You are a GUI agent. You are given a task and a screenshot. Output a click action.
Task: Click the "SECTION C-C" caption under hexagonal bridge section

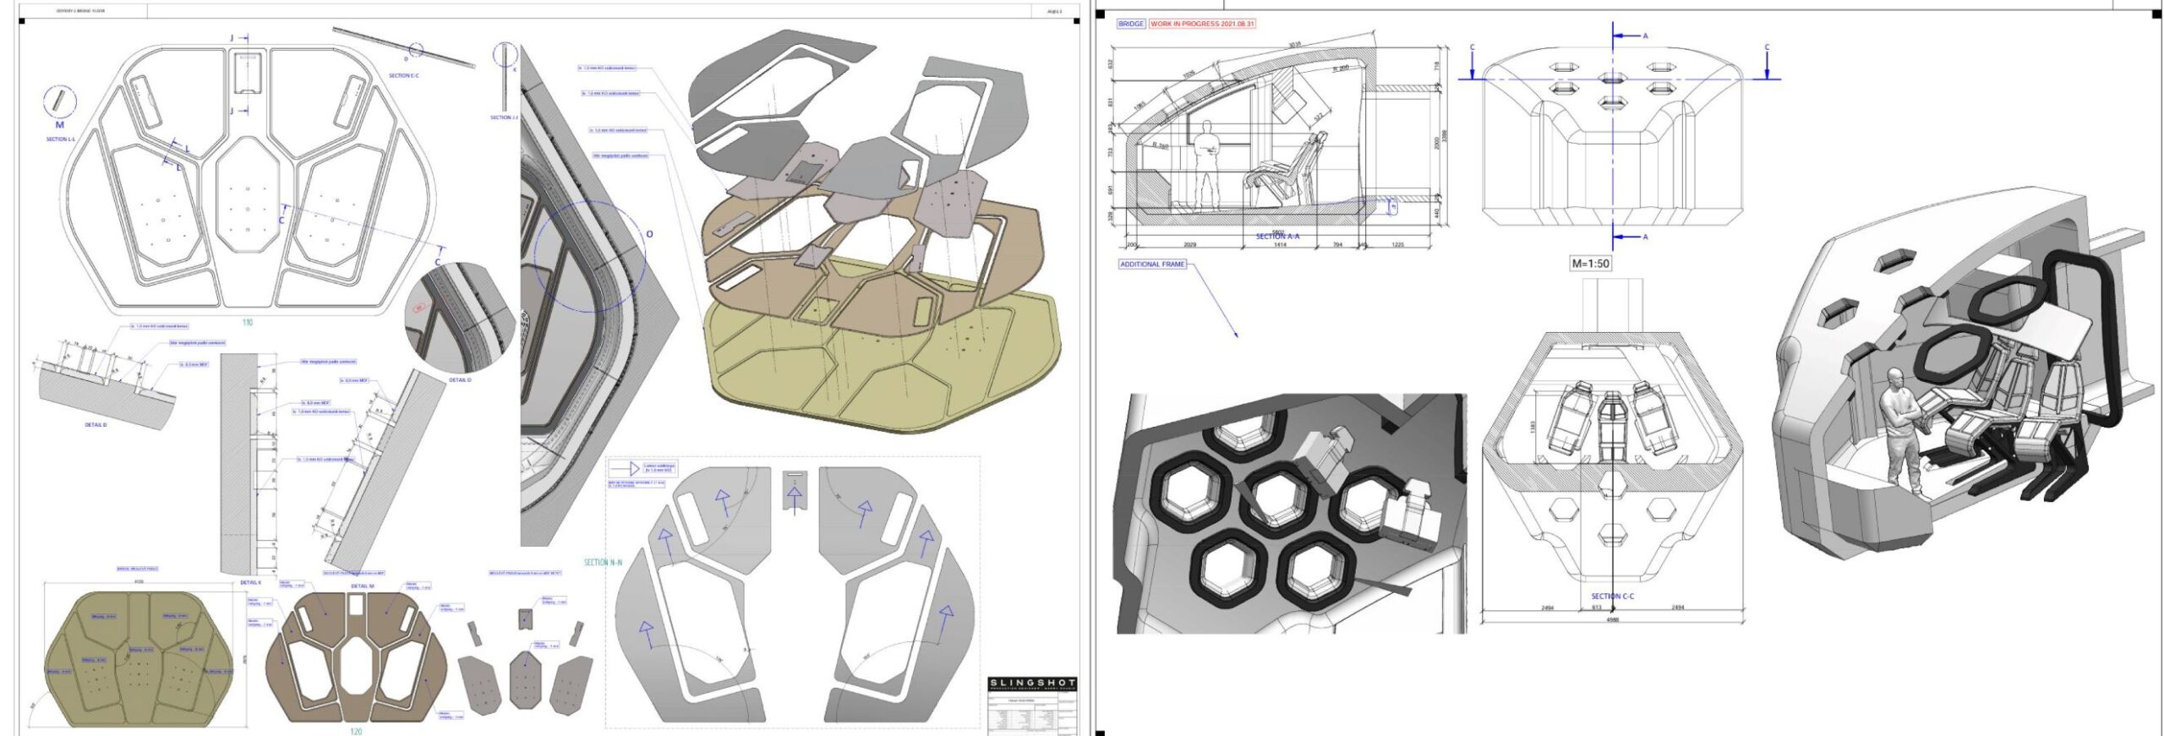point(1613,596)
